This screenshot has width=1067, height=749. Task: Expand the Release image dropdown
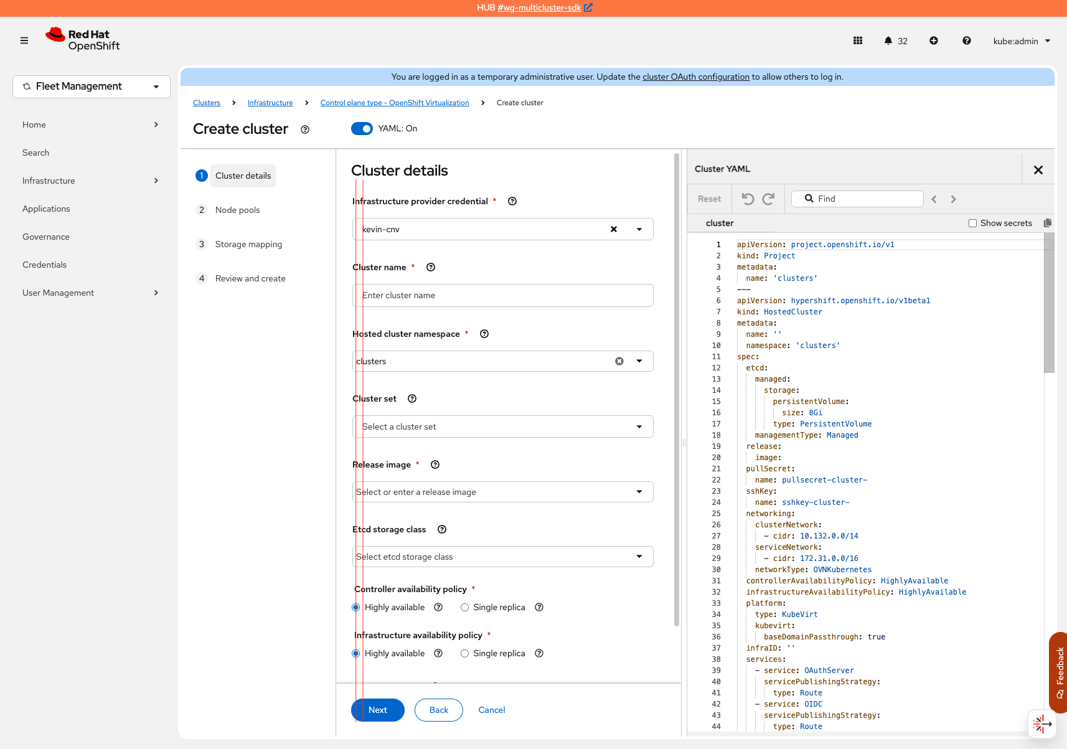click(639, 492)
